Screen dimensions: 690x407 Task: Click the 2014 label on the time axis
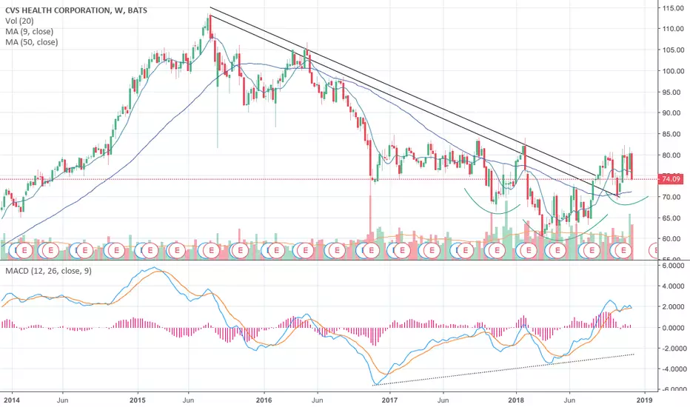pyautogui.click(x=11, y=400)
